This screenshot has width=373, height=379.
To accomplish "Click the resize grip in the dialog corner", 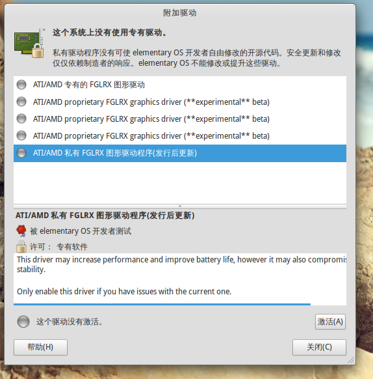I will pos(351,360).
